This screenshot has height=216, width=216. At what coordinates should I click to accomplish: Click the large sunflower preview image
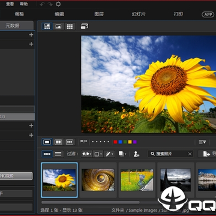(148, 84)
